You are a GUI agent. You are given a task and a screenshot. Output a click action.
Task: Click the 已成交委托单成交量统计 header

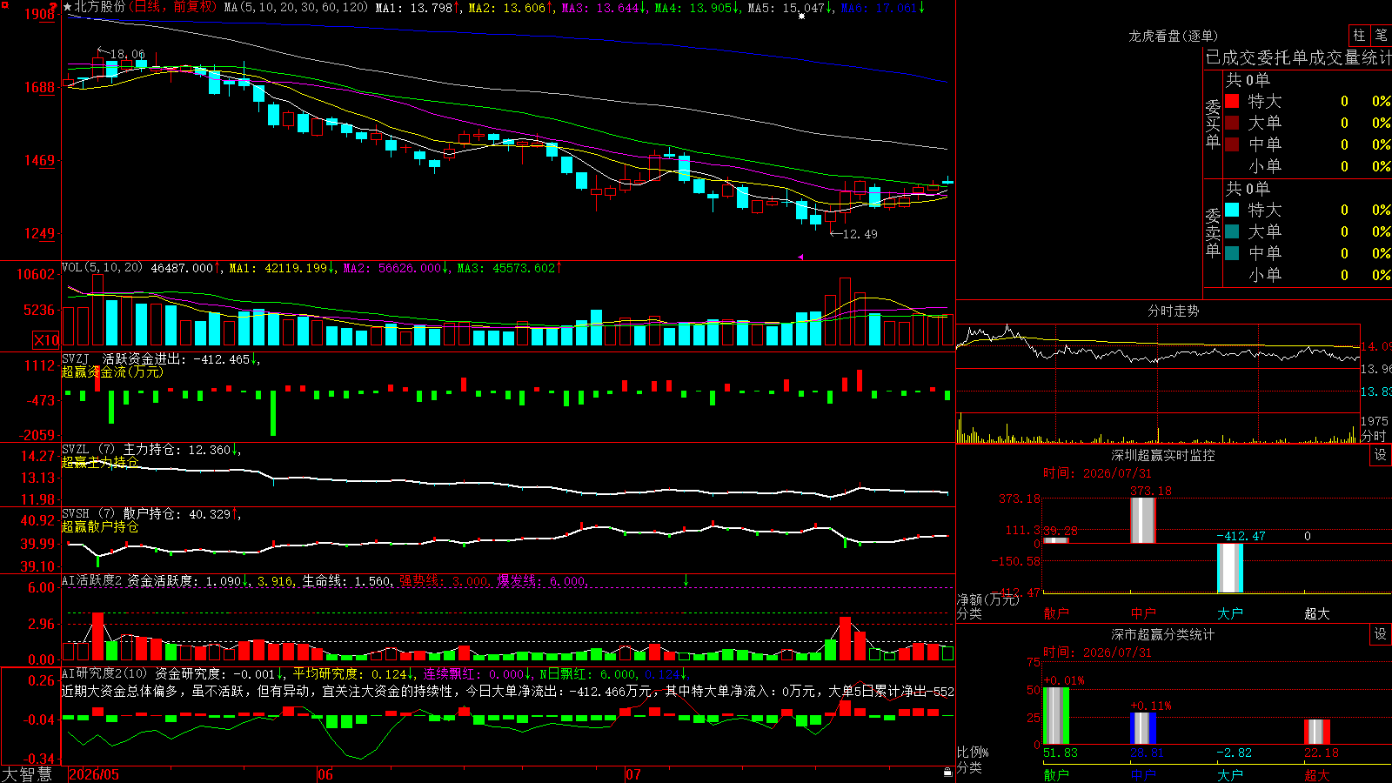[1298, 57]
